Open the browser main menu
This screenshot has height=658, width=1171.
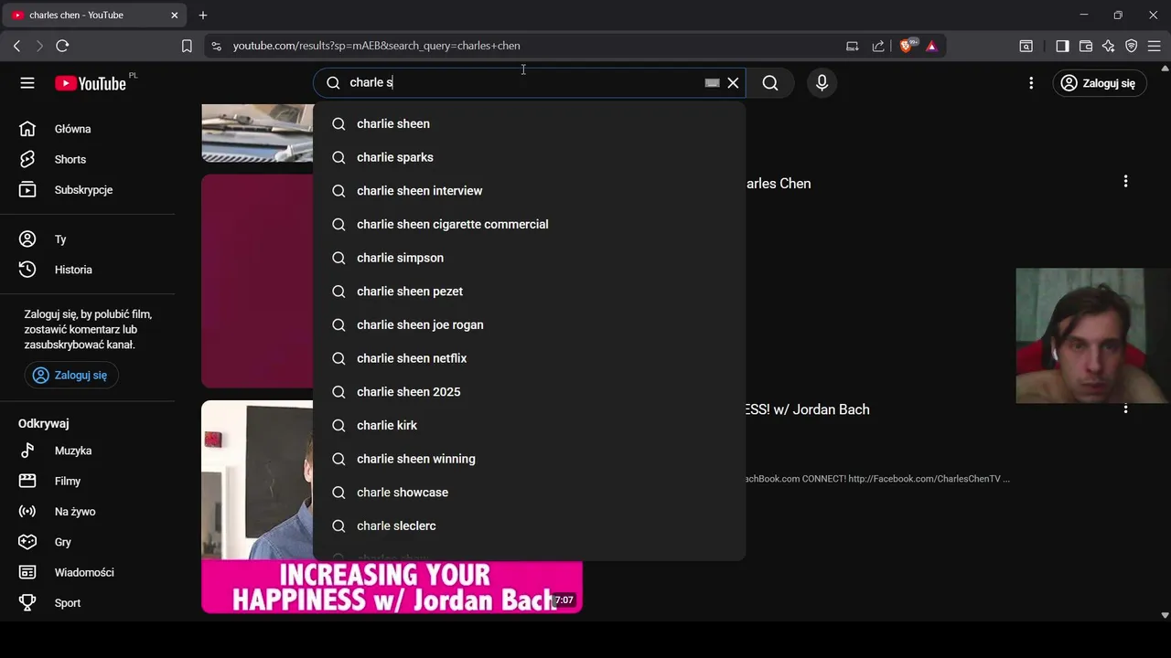(1154, 46)
